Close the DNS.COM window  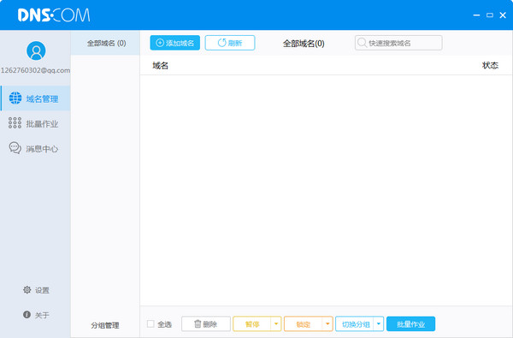click(503, 15)
